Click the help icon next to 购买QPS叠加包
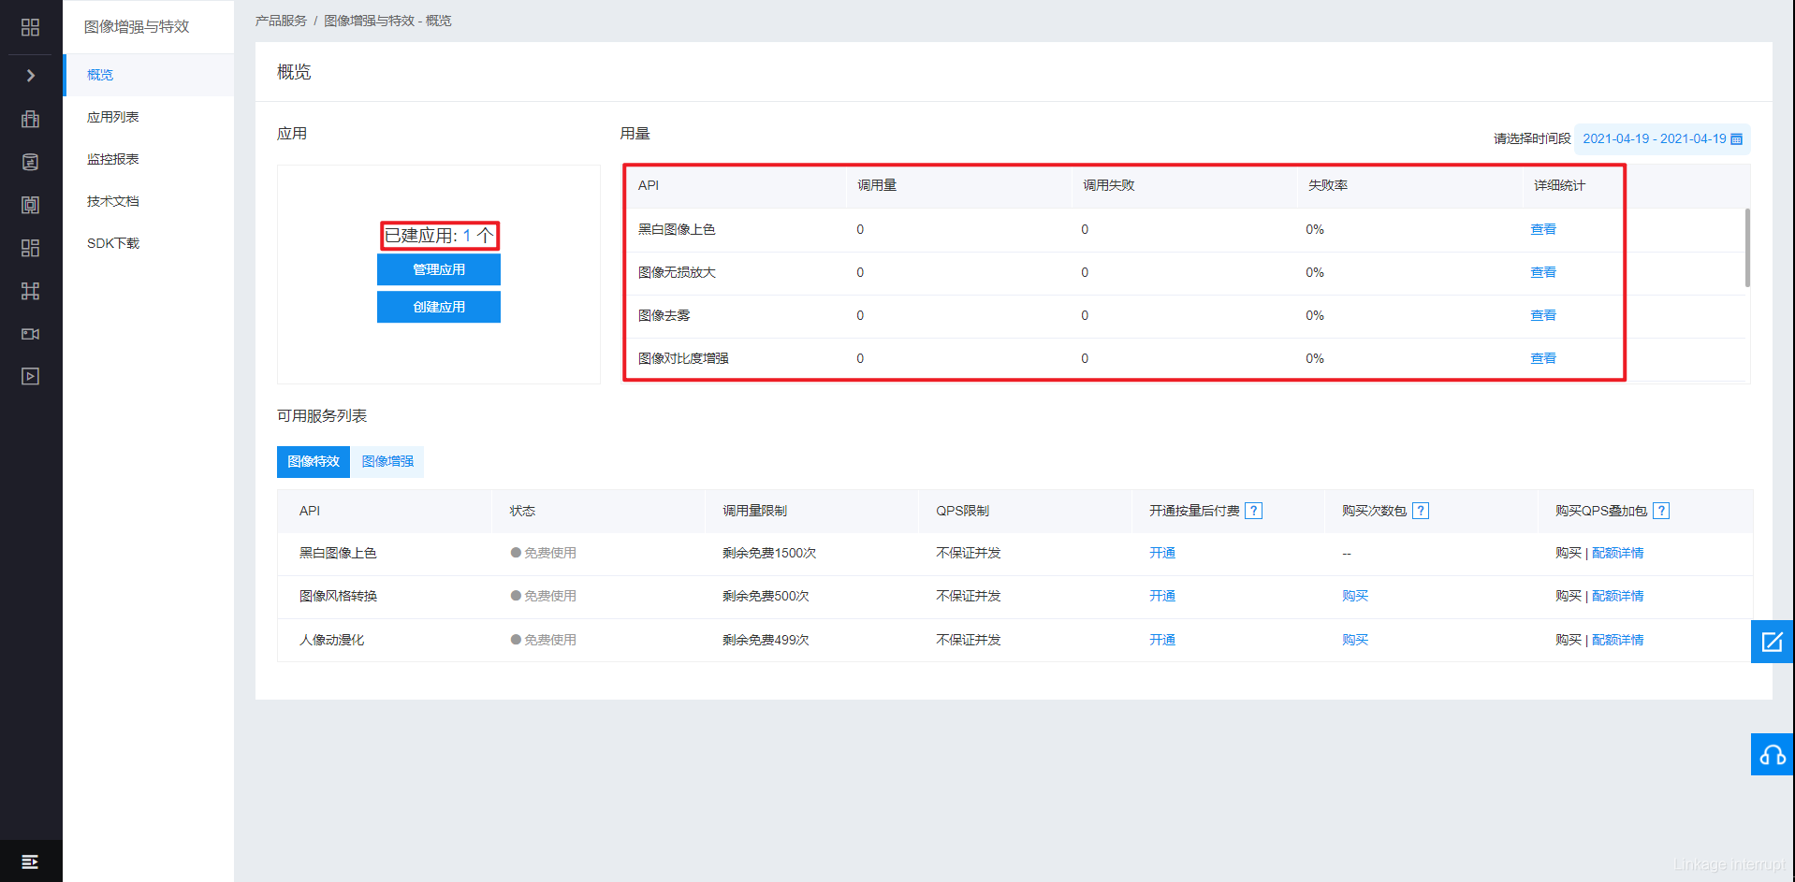This screenshot has height=882, width=1795. click(1661, 511)
